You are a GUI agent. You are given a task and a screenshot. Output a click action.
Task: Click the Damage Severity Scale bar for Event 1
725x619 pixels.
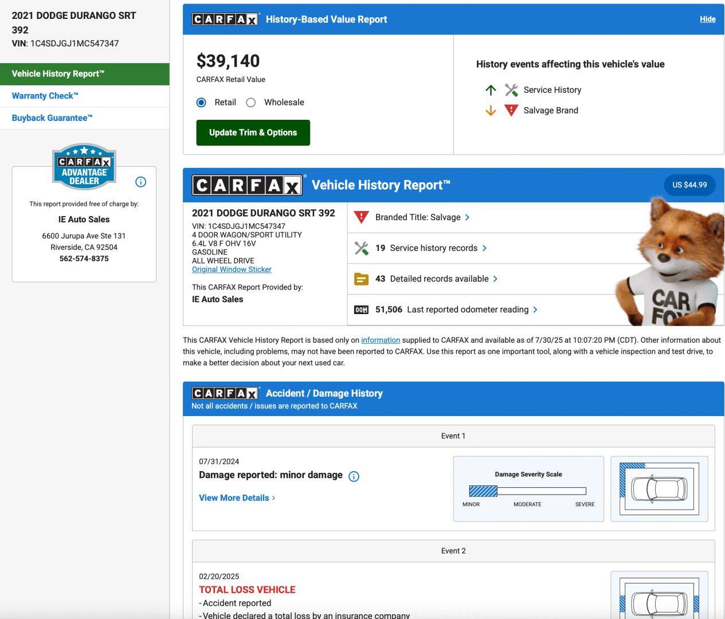[527, 491]
